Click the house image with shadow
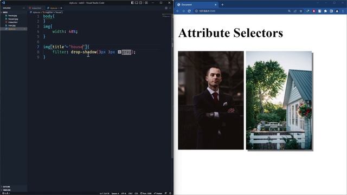 point(279,100)
